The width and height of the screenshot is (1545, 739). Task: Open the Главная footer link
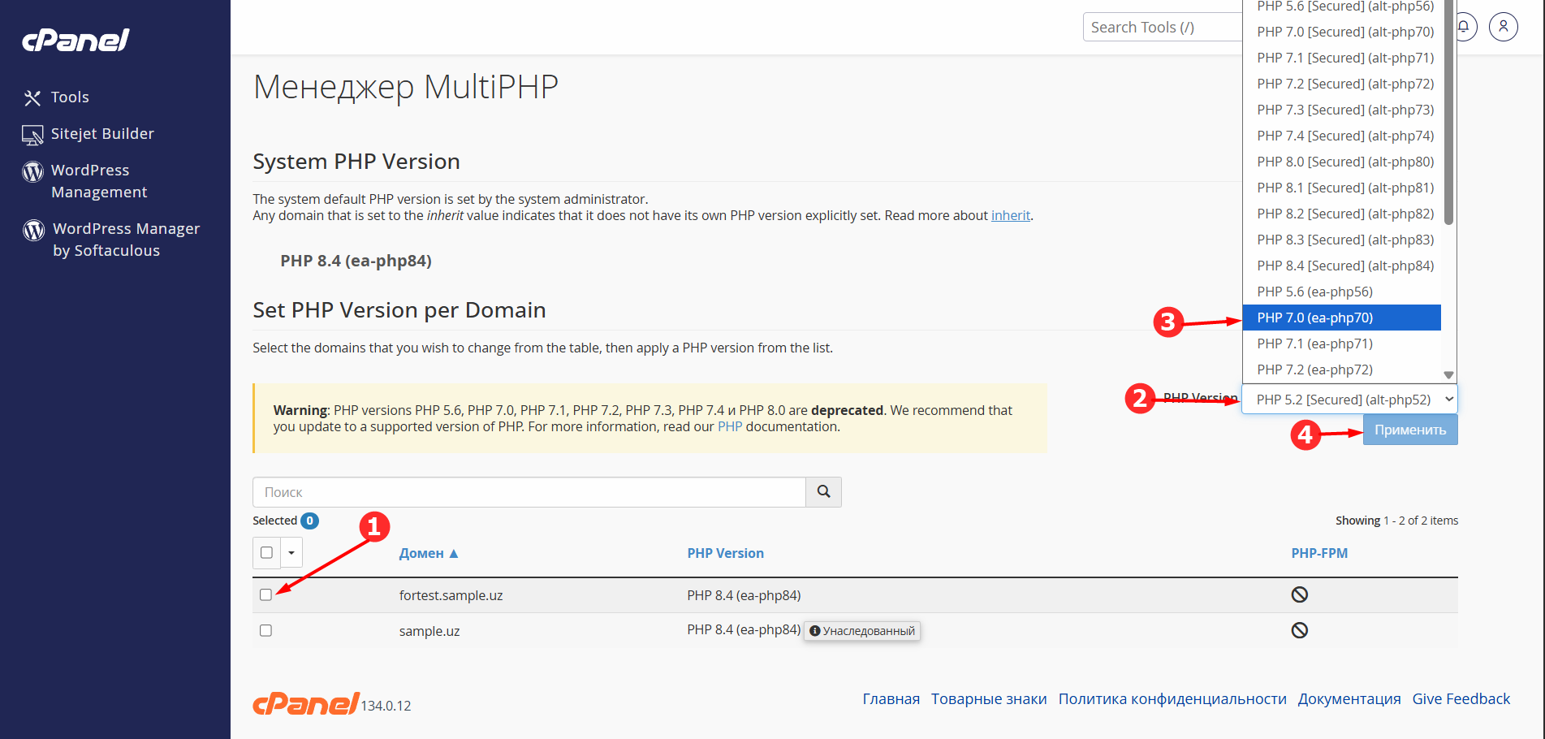891,699
